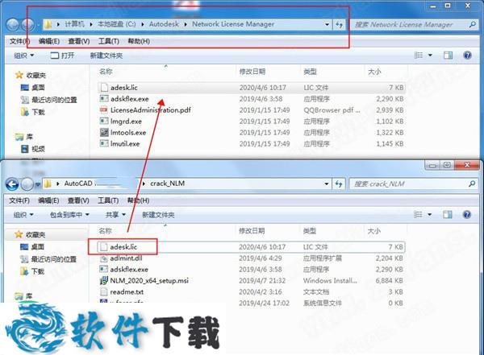Open help icon in Network License Manager window
Screen dimensions: 484x355
(x=468, y=56)
